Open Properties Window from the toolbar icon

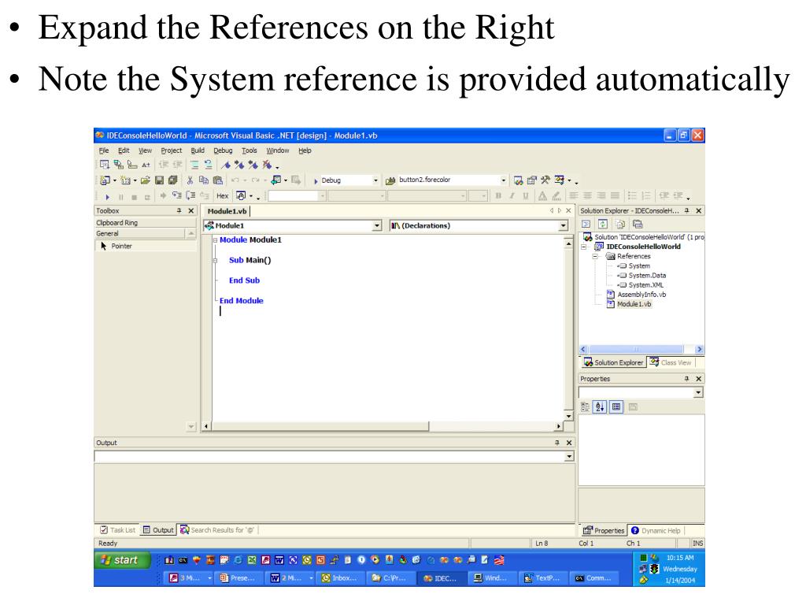click(532, 180)
